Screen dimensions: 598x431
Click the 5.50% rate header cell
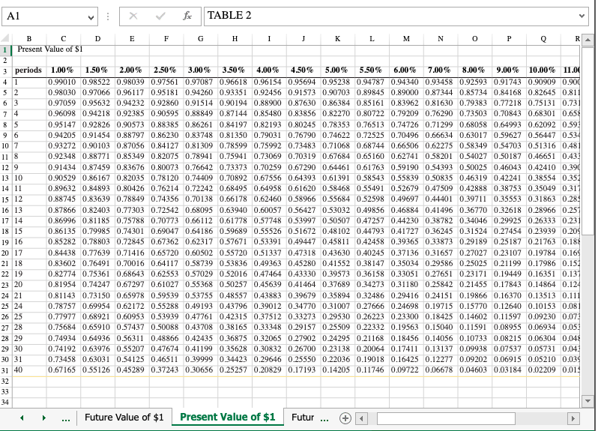tap(372, 70)
